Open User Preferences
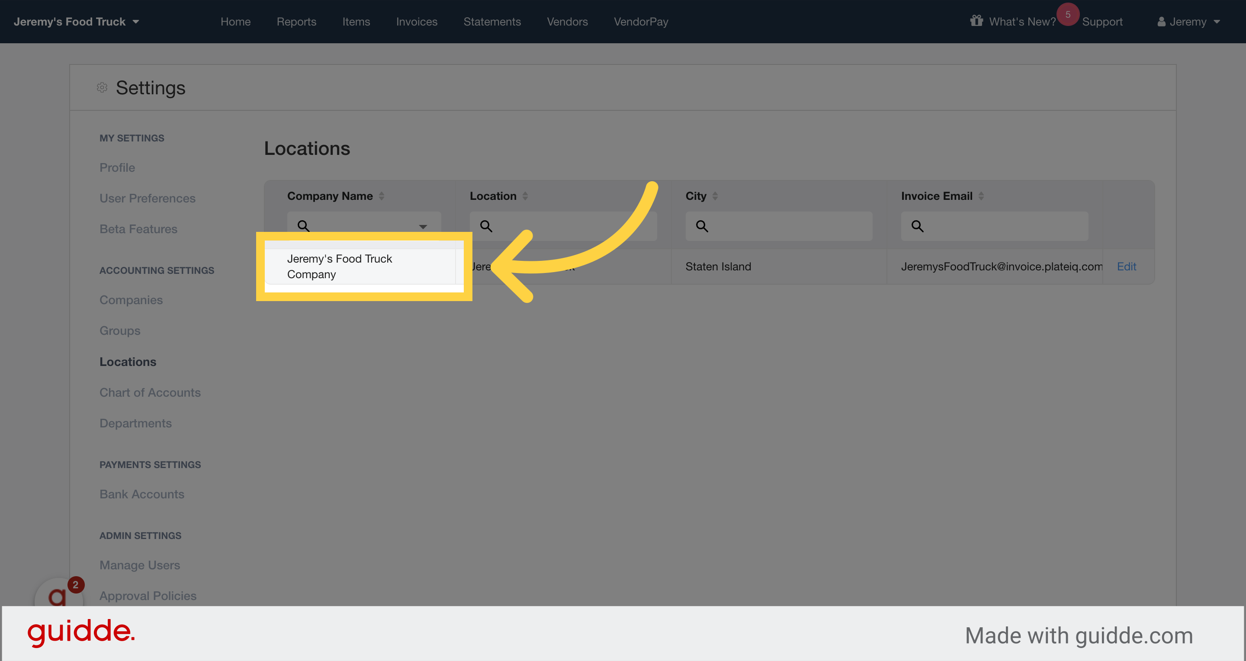This screenshot has height=661, width=1246. (148, 198)
